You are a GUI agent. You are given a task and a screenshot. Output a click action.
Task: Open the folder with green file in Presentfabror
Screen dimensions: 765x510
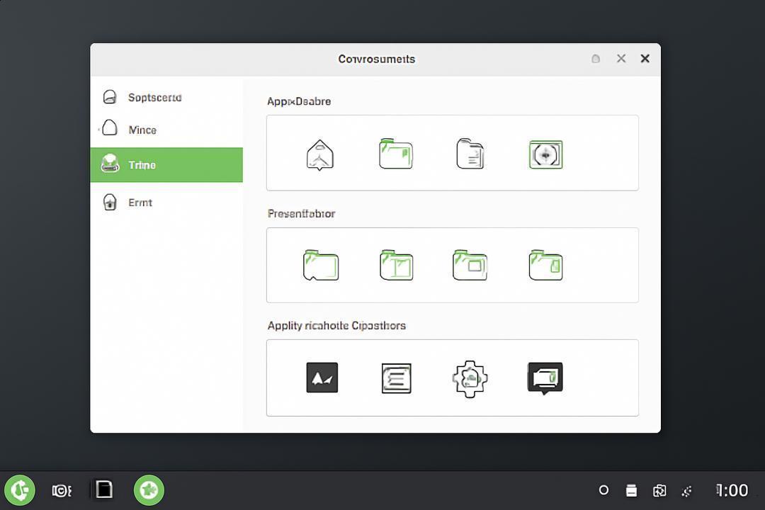[x=545, y=265]
